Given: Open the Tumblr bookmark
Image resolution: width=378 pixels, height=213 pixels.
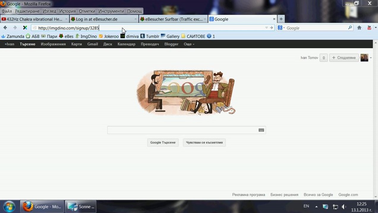Looking at the screenshot, I should click(x=150, y=36).
